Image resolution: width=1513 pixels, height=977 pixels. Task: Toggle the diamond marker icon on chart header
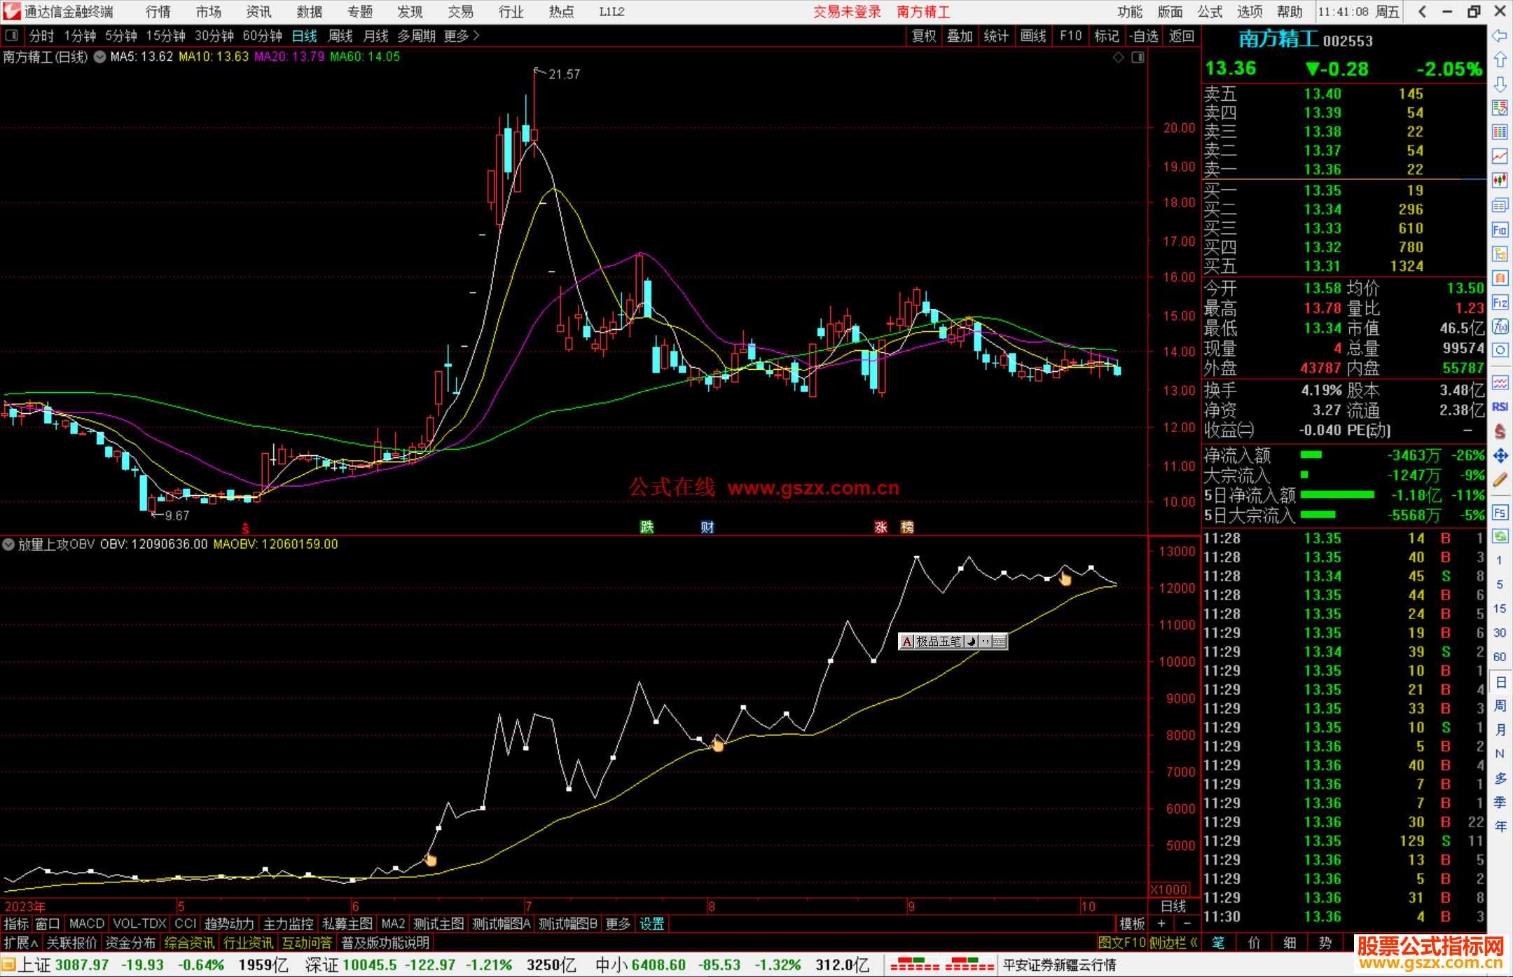click(1119, 57)
